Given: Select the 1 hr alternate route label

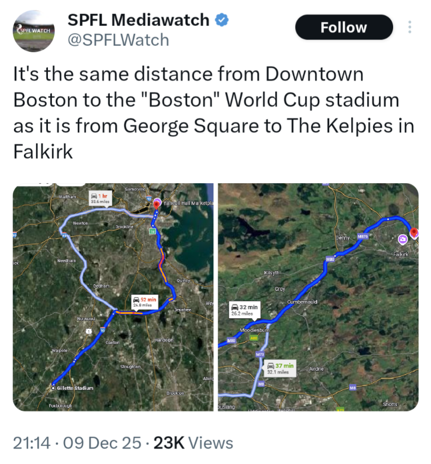Looking at the screenshot, I should (x=99, y=198).
